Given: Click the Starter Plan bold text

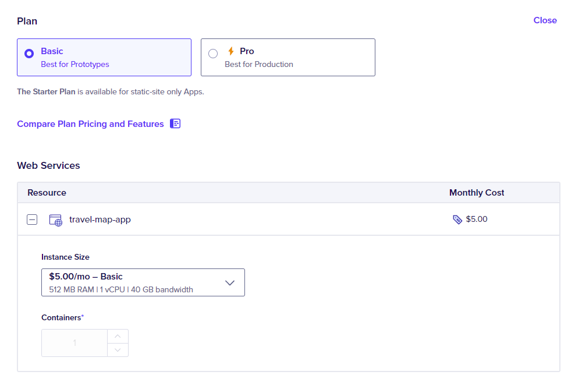Looking at the screenshot, I should (46, 91).
